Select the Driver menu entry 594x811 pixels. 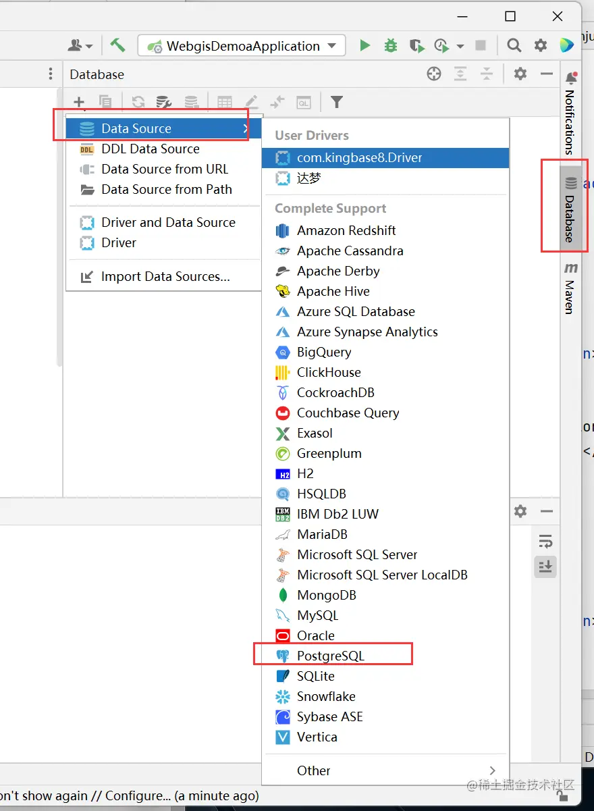tap(163, 242)
